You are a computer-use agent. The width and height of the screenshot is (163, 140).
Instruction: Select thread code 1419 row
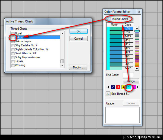tap(120, 36)
